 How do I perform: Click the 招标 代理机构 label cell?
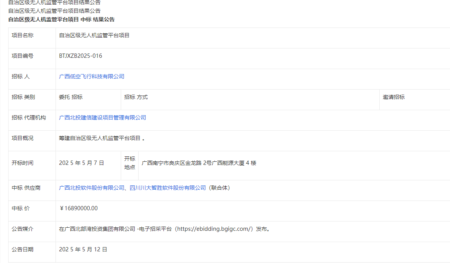click(x=32, y=120)
